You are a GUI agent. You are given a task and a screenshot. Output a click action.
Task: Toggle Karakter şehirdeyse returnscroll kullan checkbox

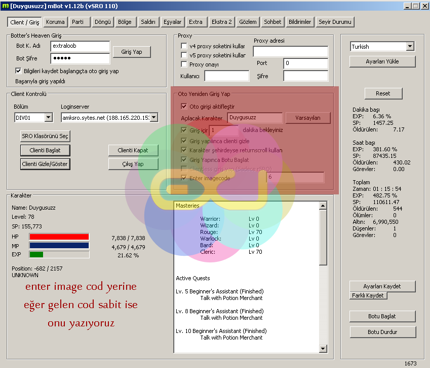tap(184, 150)
